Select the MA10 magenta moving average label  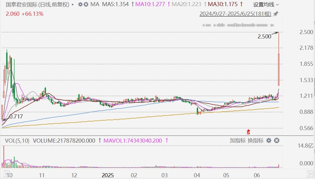pyautogui.click(x=150, y=4)
